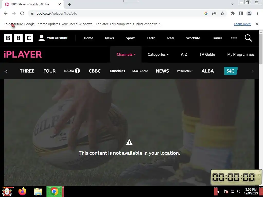Go to BBC News section
The width and height of the screenshot is (263, 197).
pos(109,38)
